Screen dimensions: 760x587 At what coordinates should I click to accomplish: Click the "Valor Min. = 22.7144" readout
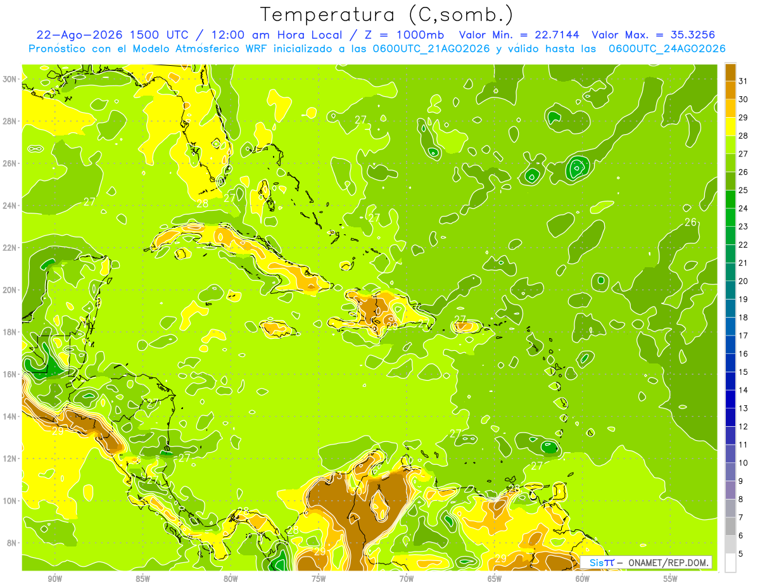click(520, 34)
